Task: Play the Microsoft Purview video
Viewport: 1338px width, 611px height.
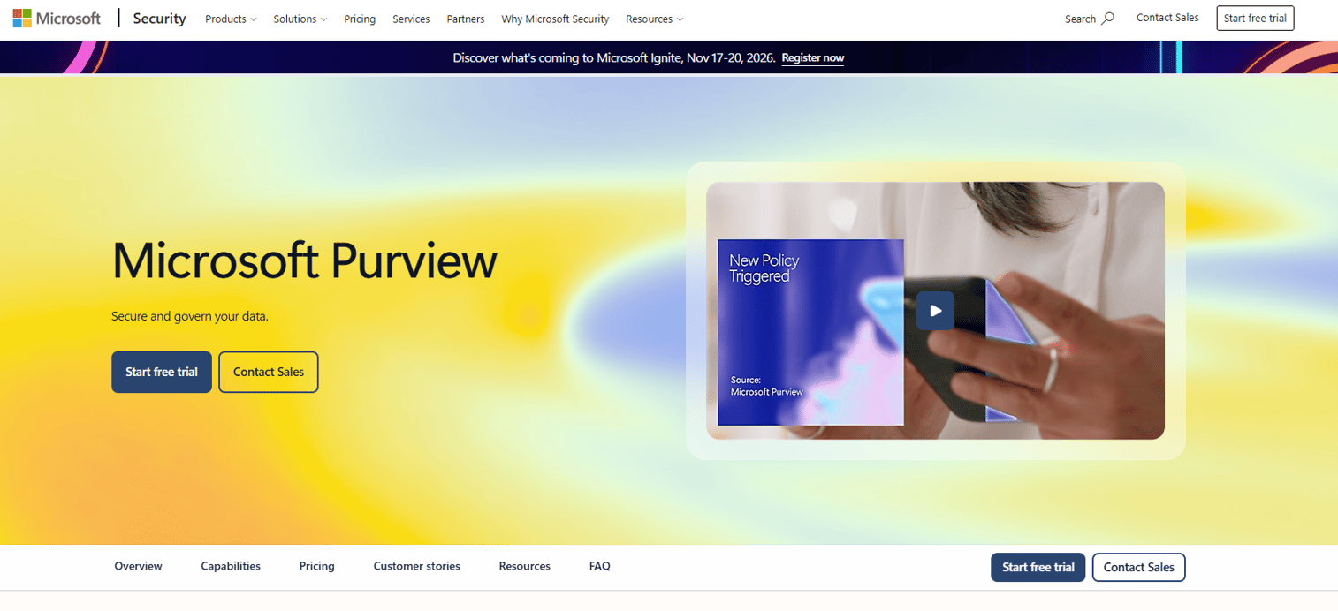Action: (935, 311)
